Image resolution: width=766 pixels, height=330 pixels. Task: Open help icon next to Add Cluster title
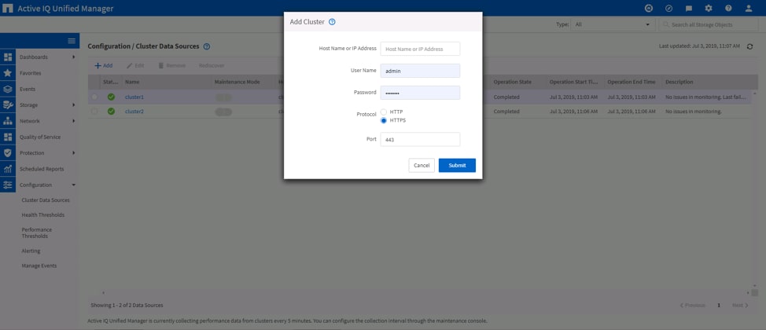point(332,22)
